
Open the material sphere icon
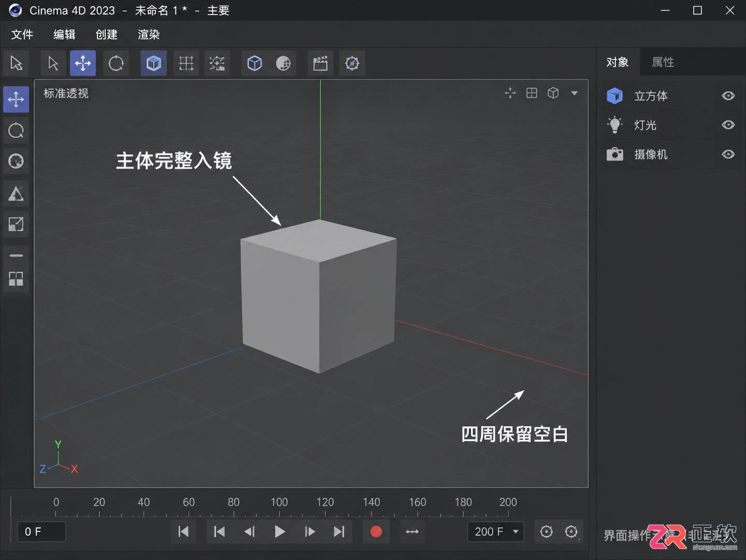(x=283, y=63)
